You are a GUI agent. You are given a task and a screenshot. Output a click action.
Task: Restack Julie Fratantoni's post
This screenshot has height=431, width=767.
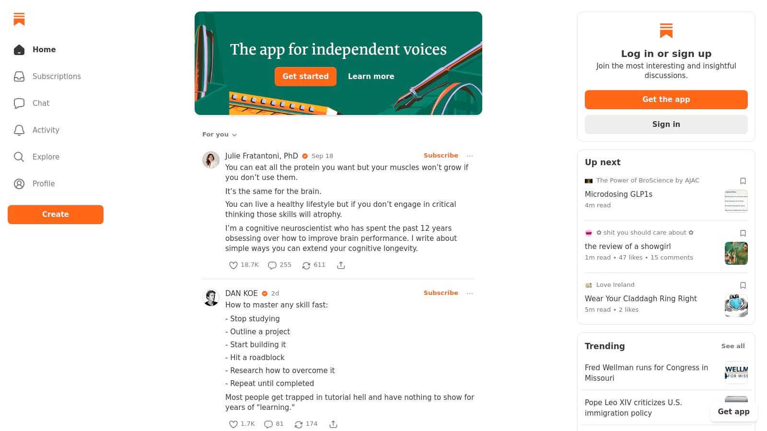pyautogui.click(x=306, y=265)
